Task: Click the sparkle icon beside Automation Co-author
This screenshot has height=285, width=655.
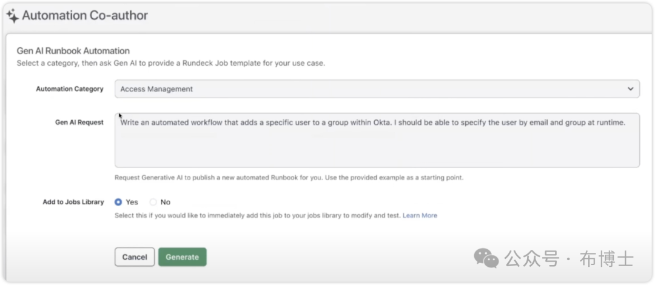Action: click(12, 16)
